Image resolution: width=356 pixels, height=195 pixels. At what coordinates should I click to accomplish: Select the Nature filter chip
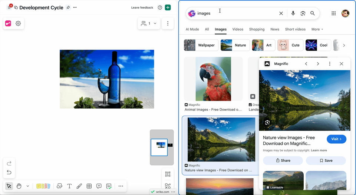tap(235, 45)
